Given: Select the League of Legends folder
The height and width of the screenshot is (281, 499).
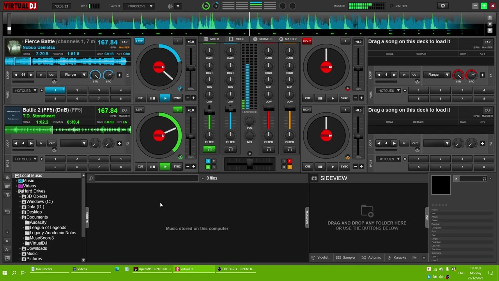Looking at the screenshot, I should click(x=48, y=228).
